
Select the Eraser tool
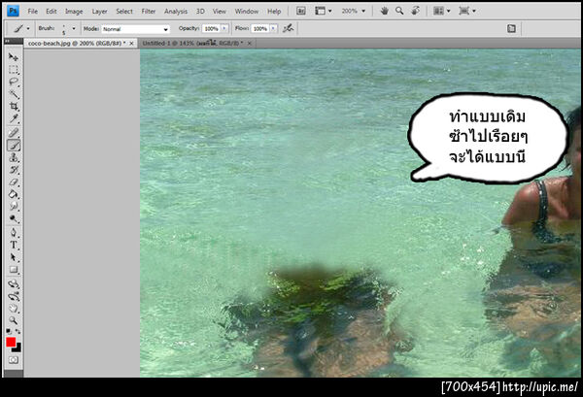14,182
